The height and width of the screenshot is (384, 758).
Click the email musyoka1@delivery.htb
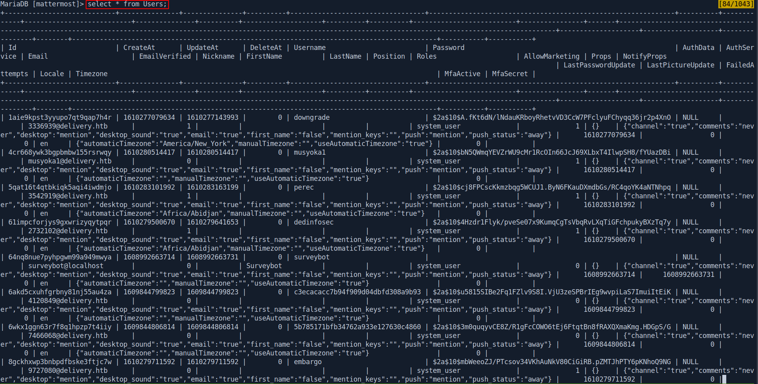(70, 161)
